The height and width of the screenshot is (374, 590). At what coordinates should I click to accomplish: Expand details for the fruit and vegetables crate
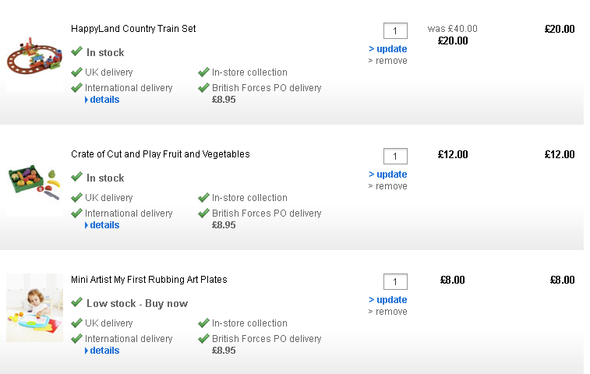pos(102,225)
